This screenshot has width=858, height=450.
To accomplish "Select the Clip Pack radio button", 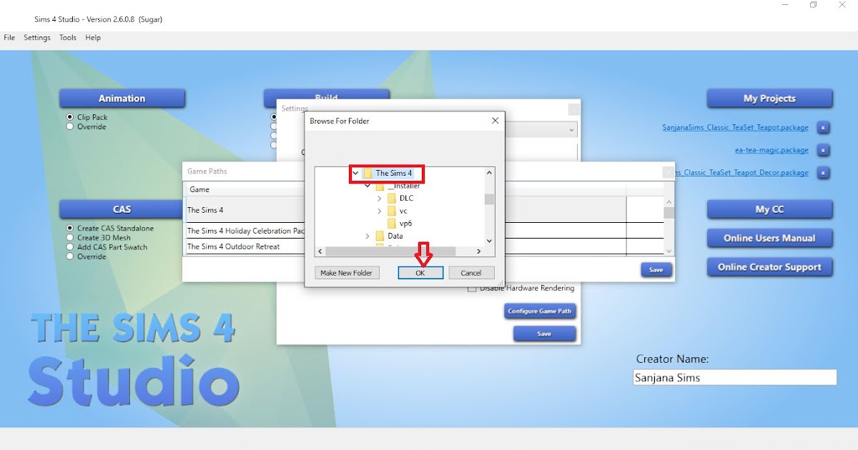I will click(x=69, y=117).
